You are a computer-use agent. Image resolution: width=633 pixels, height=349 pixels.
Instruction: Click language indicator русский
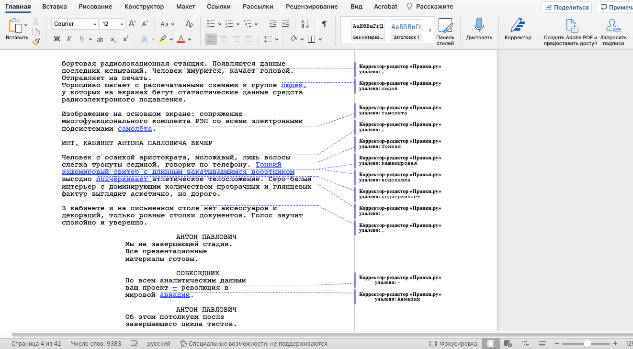tap(158, 344)
